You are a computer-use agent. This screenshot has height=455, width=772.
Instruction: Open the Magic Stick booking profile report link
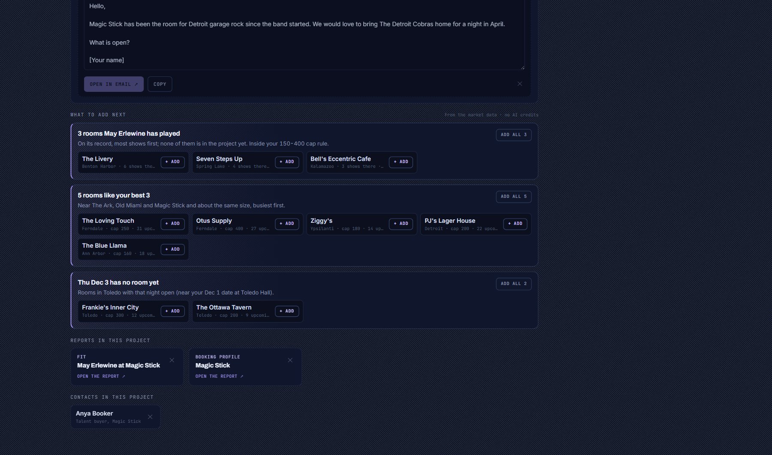click(x=220, y=376)
